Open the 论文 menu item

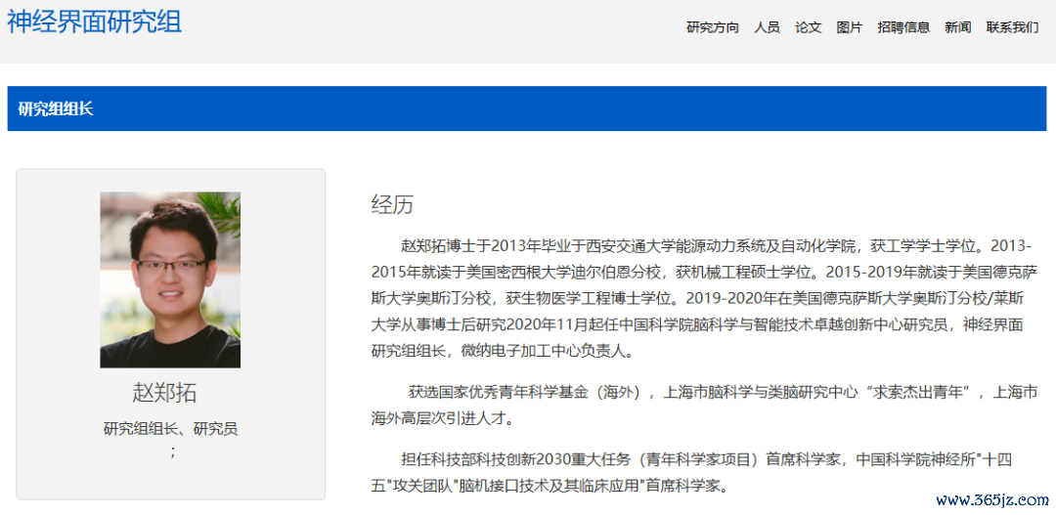809,27
